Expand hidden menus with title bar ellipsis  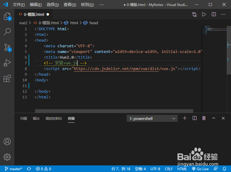[102, 5]
